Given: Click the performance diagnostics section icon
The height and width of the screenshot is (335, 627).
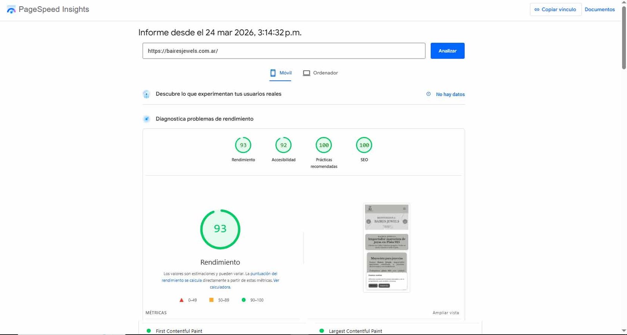Looking at the screenshot, I should coord(146,119).
